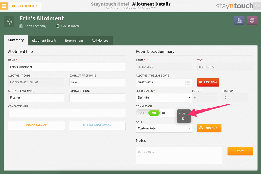The image size is (261, 174).
Task: Open the Activity Log tab
Action: (x=100, y=40)
